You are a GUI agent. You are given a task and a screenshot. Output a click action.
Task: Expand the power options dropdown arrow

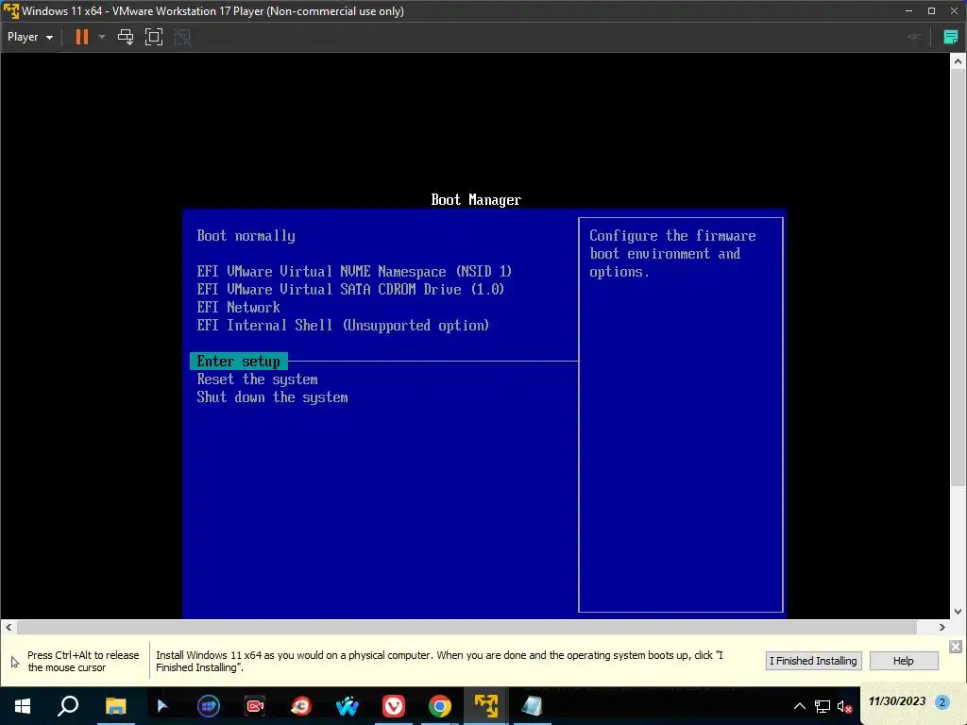102,37
